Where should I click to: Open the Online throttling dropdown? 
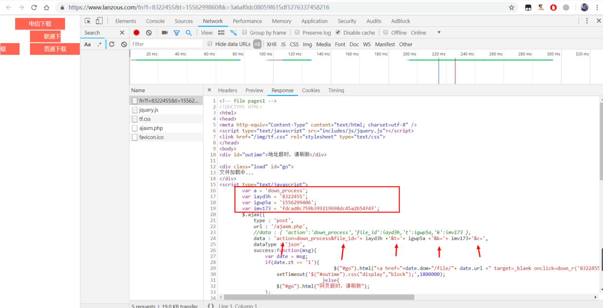426,32
